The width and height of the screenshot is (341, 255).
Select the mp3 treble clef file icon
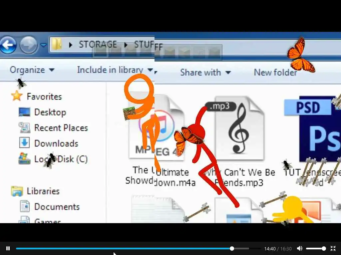click(239, 128)
